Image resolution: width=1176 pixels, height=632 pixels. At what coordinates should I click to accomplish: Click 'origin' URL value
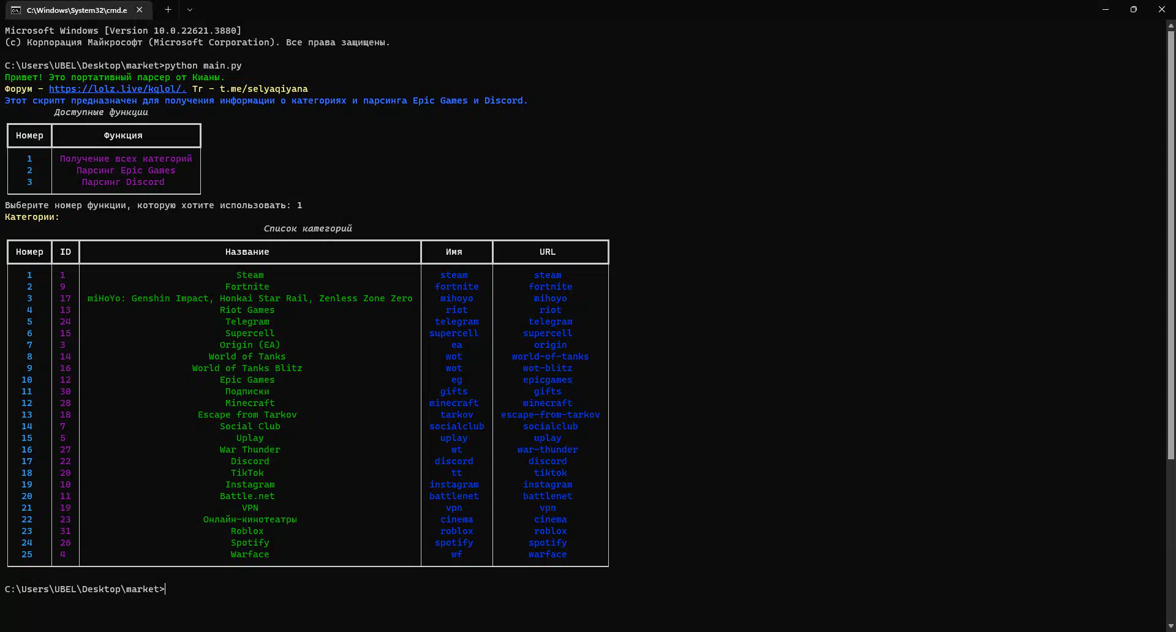click(x=550, y=345)
